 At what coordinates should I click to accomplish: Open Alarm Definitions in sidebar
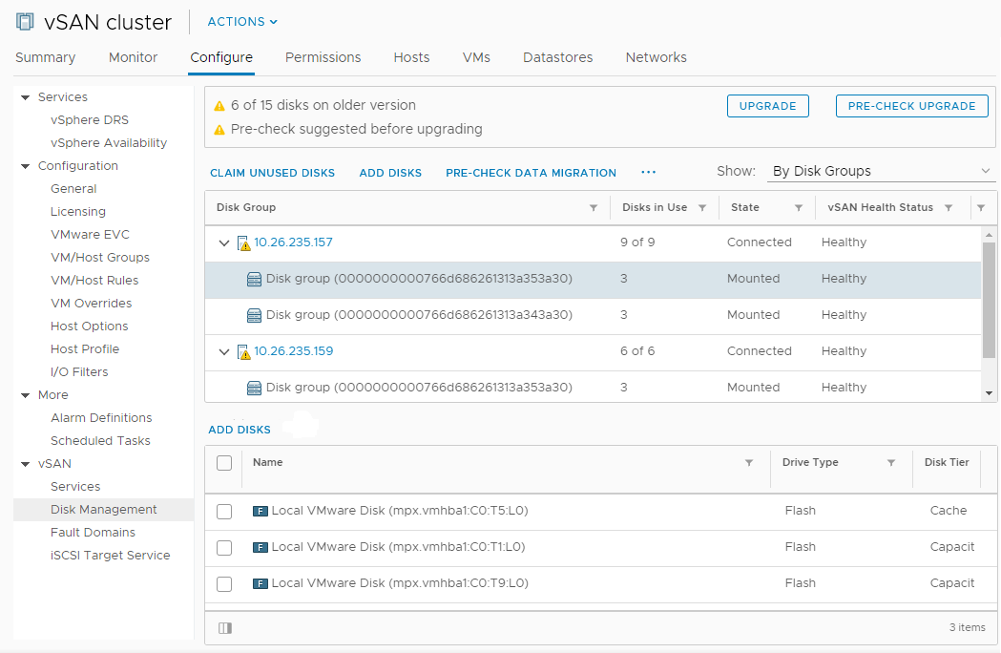coord(101,418)
